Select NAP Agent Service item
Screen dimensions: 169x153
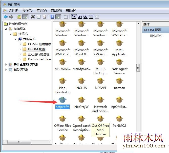pyautogui.click(x=119, y=67)
